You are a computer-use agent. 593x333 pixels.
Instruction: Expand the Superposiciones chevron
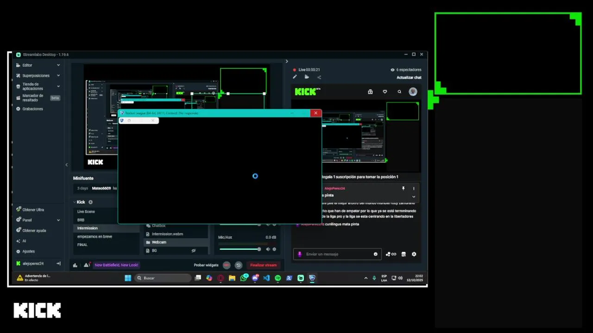coord(58,75)
